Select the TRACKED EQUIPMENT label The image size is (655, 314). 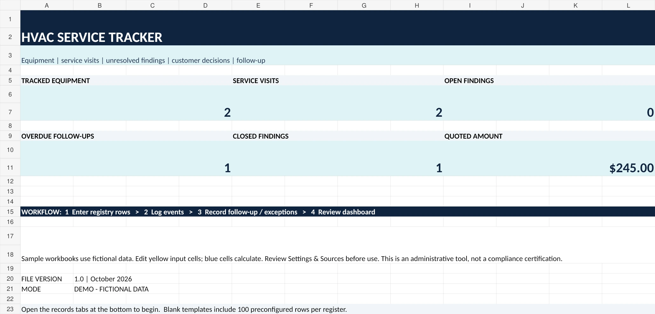pyautogui.click(x=126, y=81)
